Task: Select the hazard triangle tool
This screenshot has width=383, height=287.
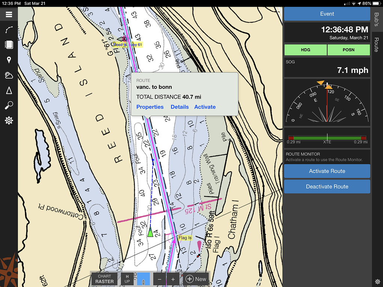Action: tap(9, 90)
